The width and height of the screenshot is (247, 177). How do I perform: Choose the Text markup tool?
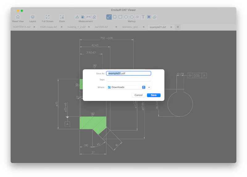(143, 17)
